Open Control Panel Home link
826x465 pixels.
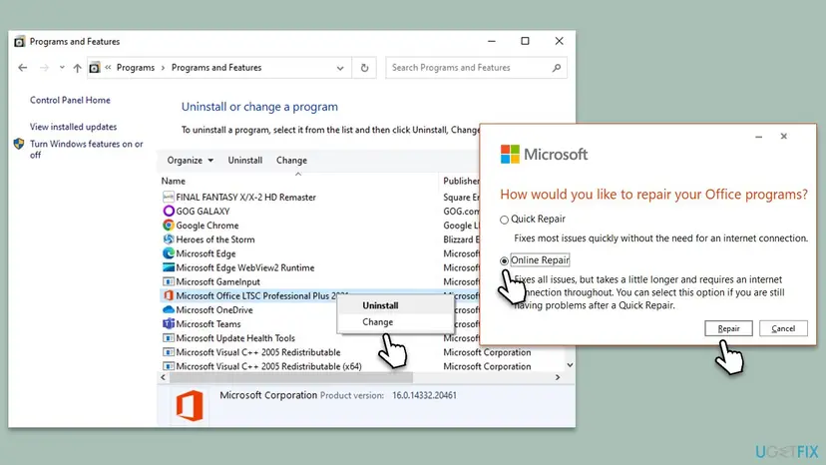pos(70,100)
